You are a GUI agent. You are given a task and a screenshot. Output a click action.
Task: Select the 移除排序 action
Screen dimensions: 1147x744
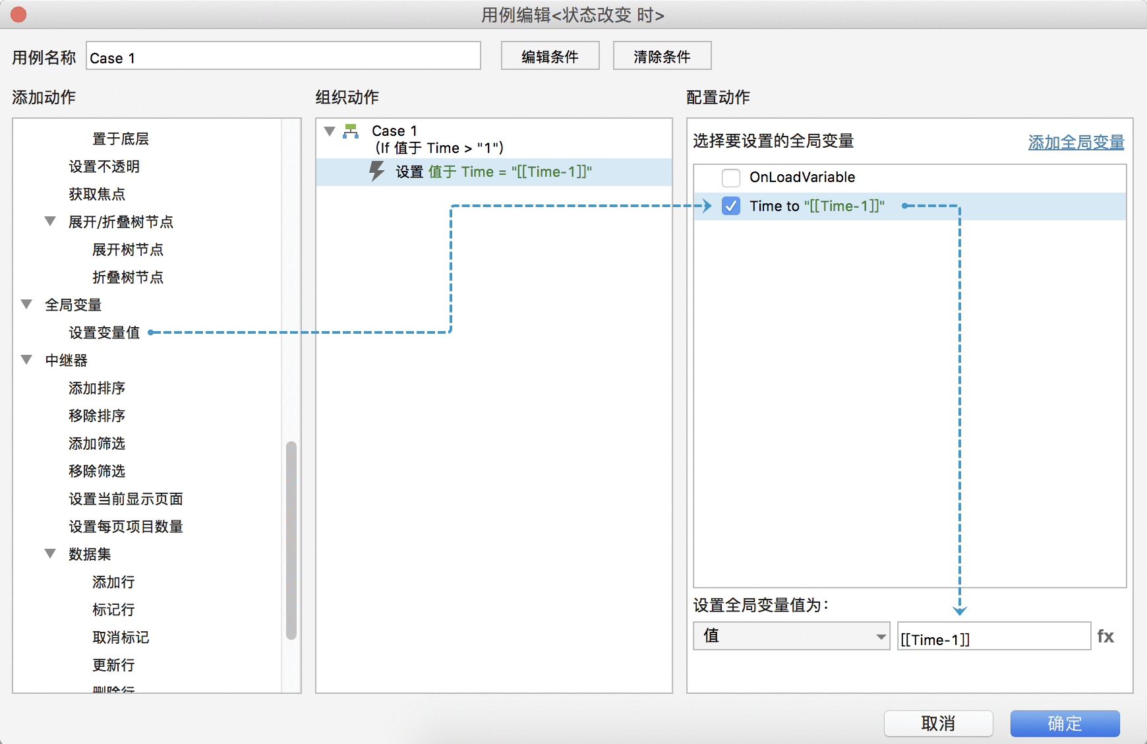coord(97,416)
